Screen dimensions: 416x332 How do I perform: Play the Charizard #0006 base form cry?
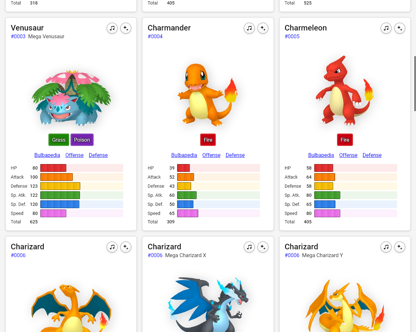[112, 247]
